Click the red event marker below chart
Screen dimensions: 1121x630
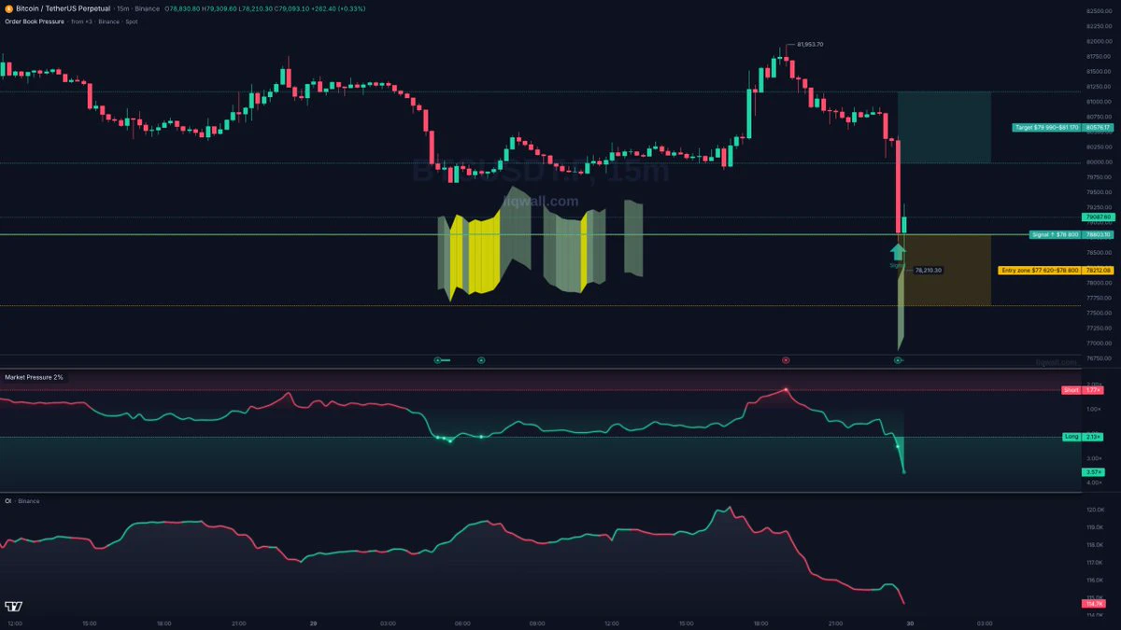[x=786, y=359]
